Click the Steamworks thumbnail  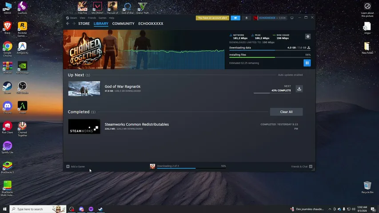84,126
